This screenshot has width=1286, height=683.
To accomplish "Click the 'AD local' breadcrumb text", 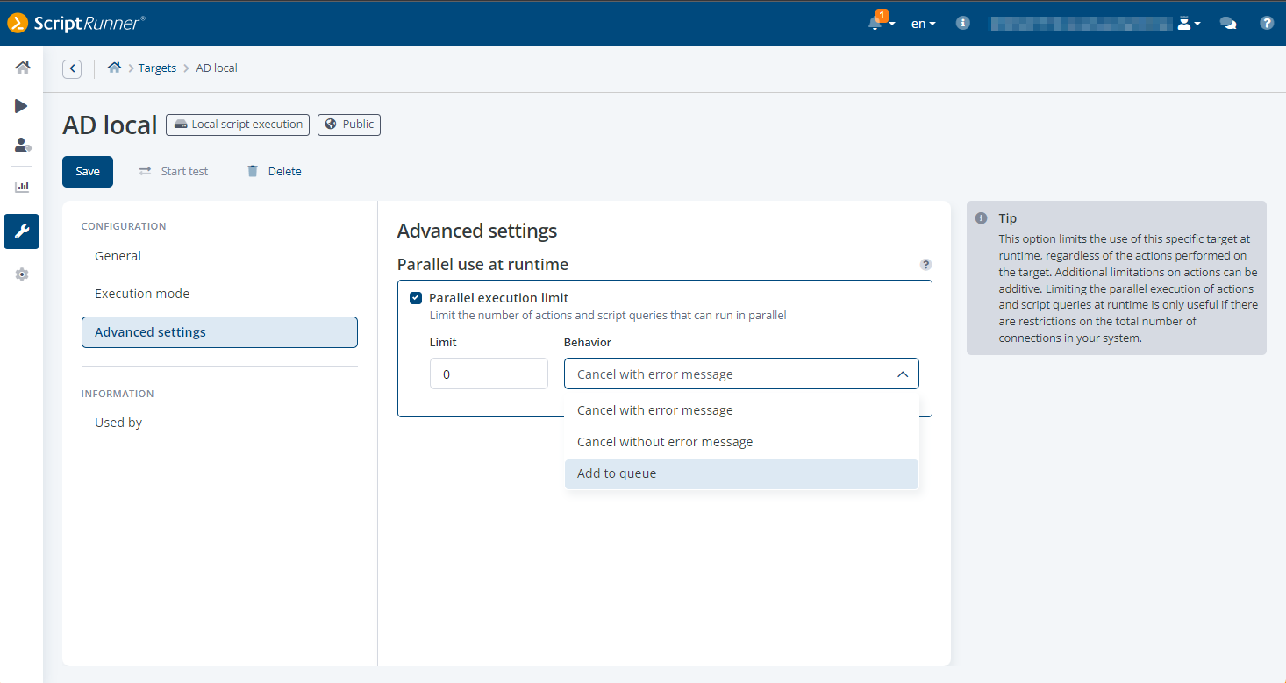I will 217,68.
